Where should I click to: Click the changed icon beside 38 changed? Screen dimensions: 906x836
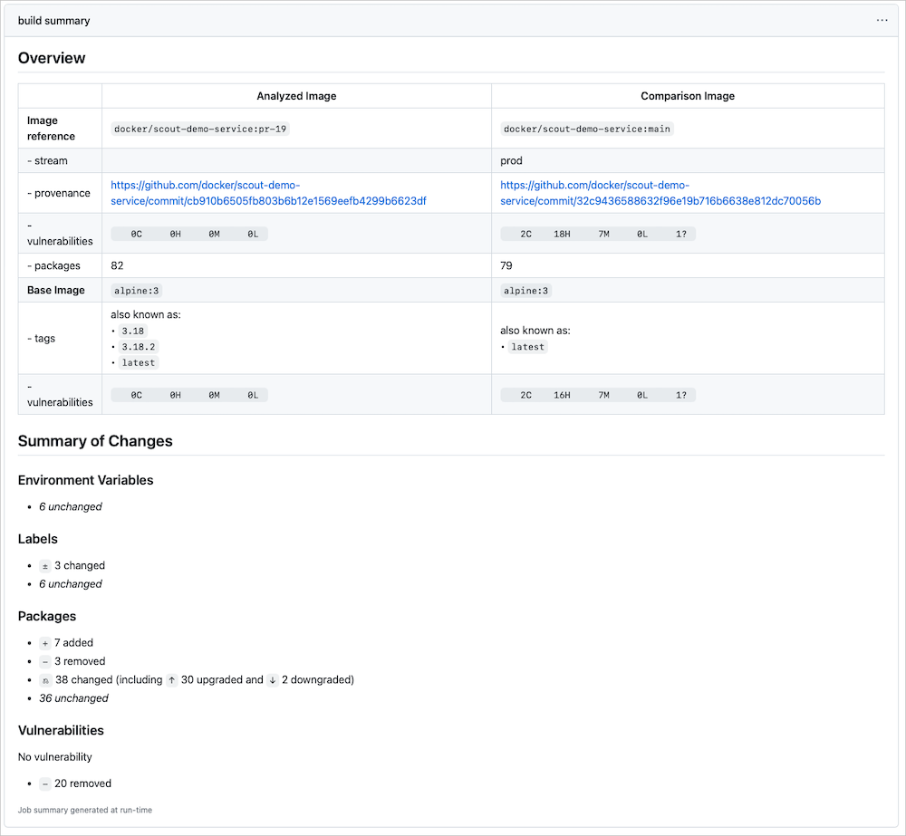[x=45, y=680]
